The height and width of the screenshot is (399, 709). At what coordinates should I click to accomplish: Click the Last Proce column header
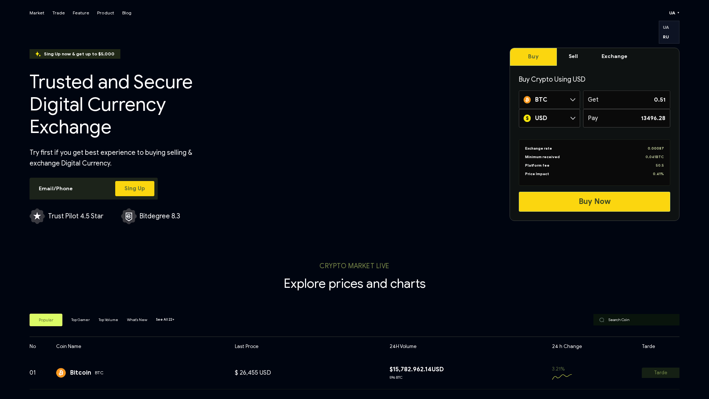click(247, 347)
